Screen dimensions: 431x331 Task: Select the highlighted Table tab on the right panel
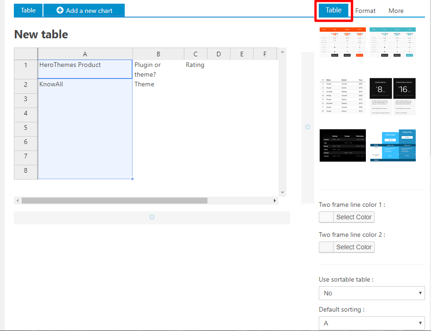(334, 10)
